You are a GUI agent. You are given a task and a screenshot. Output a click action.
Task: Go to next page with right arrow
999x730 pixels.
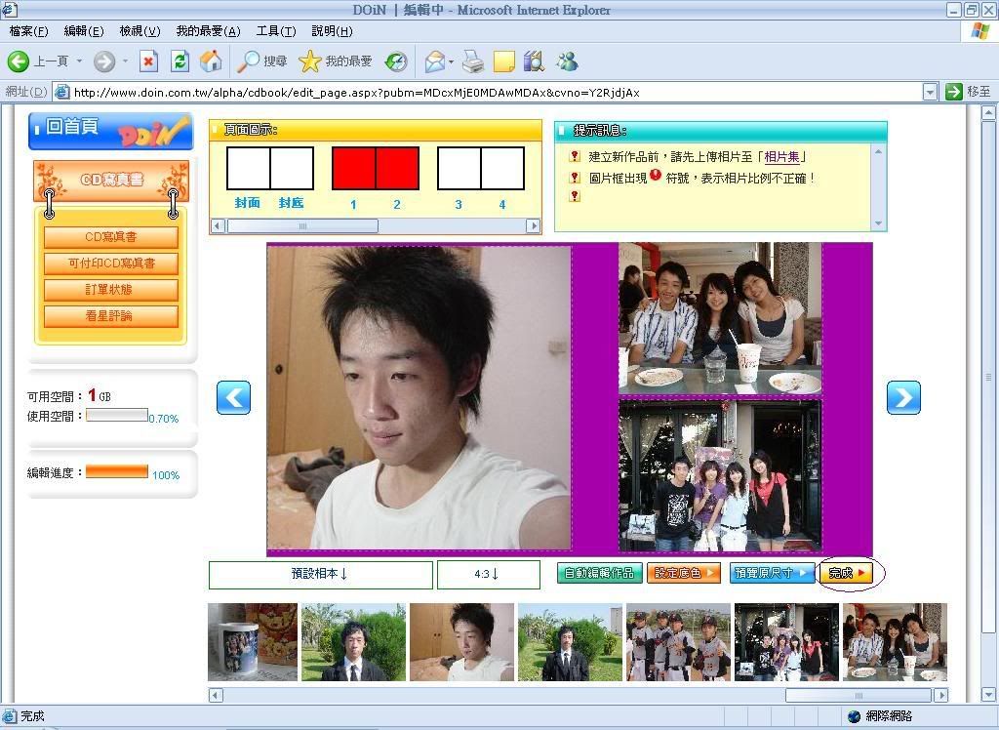[903, 397]
